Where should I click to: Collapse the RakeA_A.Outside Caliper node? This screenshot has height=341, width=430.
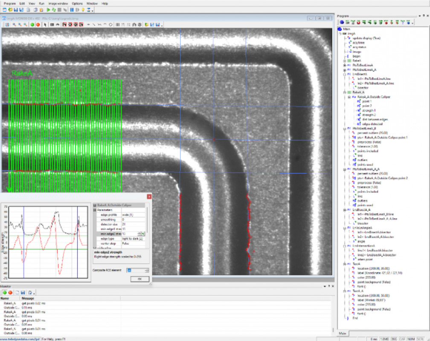coord(349,97)
